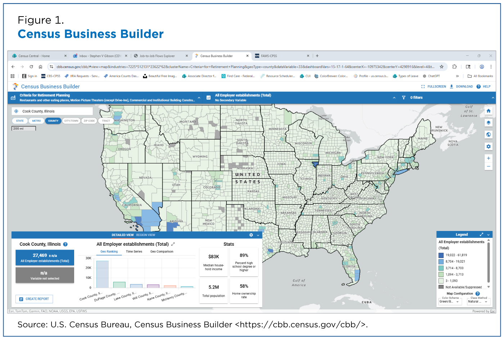The height and width of the screenshot is (340, 504).
Task: Open the apps grid in bookmarks bar
Action: click(13, 76)
